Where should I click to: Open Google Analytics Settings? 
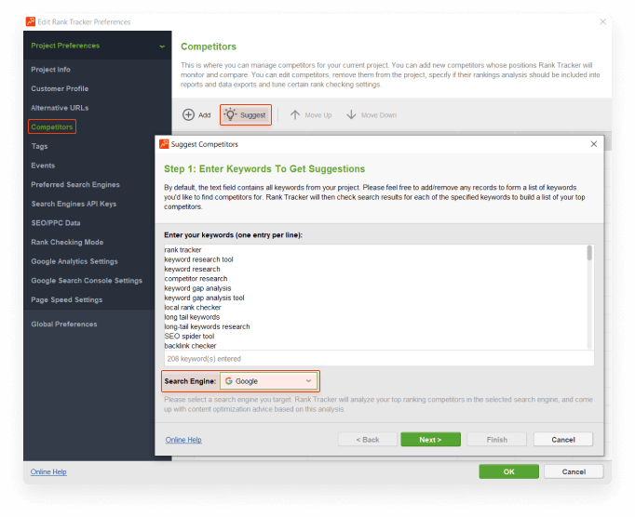(x=74, y=261)
